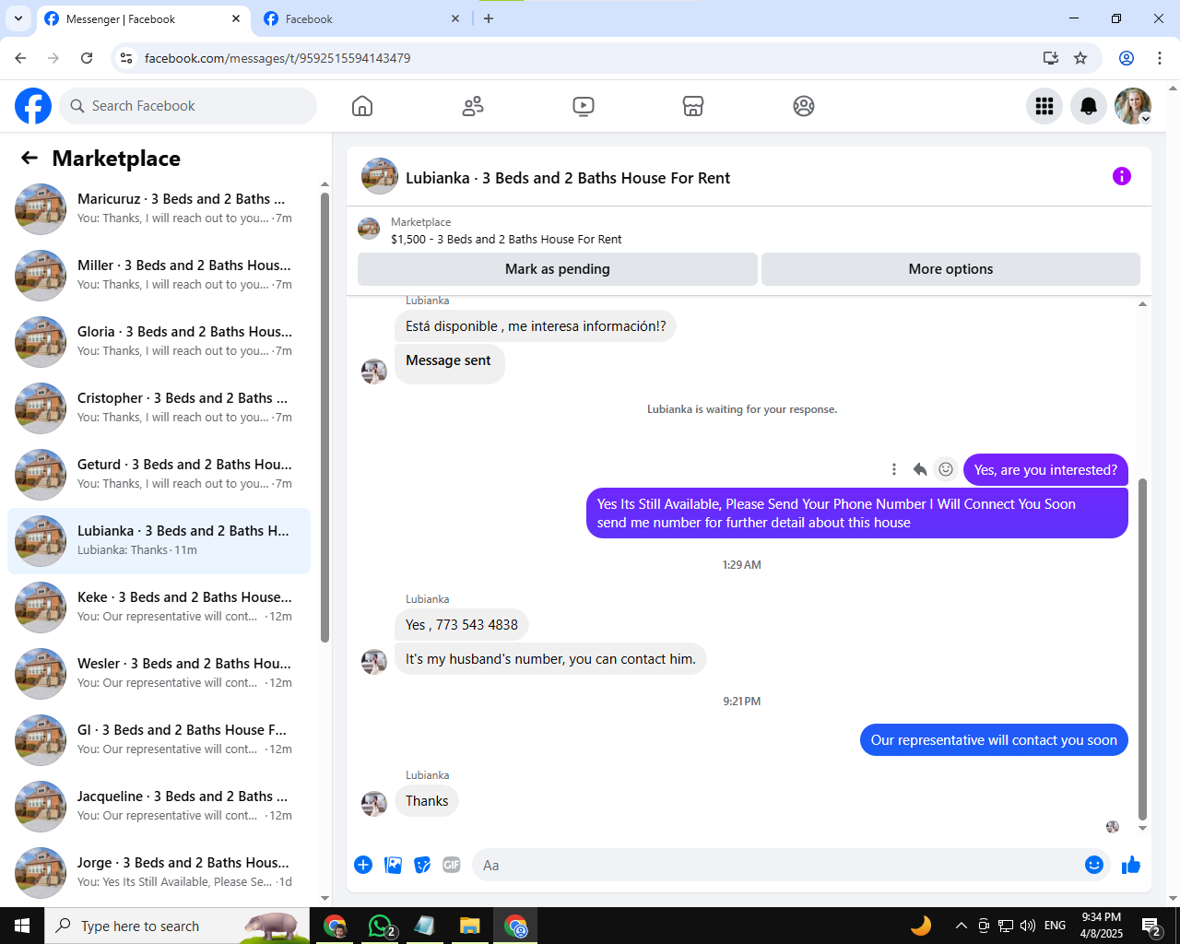Switch to the Messenger | Facebook tab
Image resolution: width=1180 pixels, height=944 pixels.
pyautogui.click(x=143, y=18)
